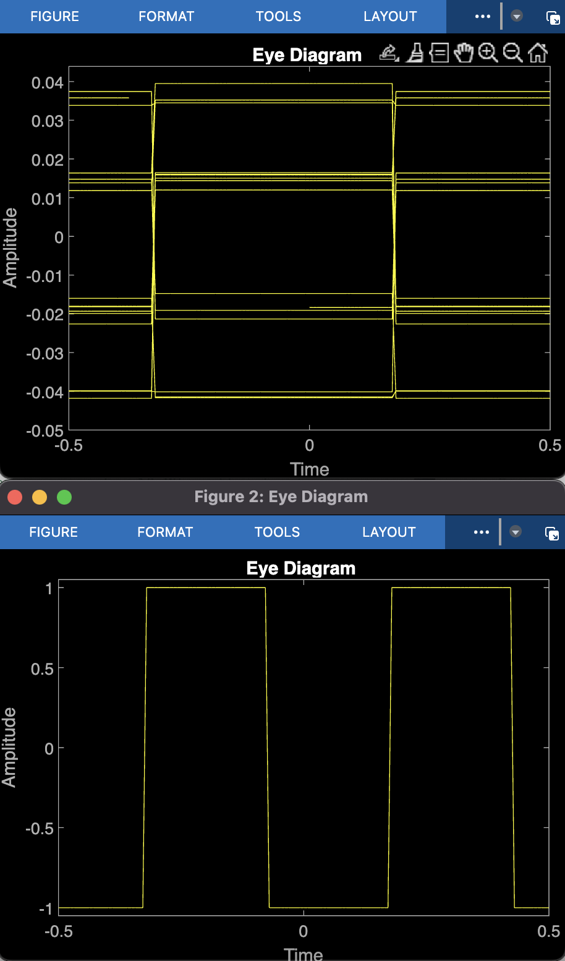Click the Eye Diagram title text
565x961 pixels.
[x=306, y=55]
